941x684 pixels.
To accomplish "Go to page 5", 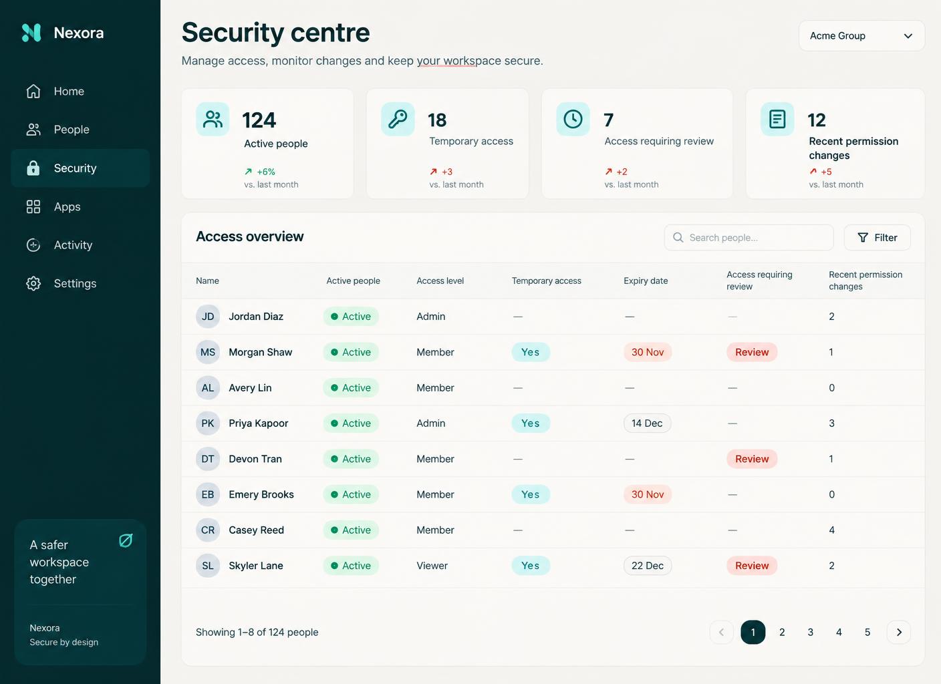I will pos(867,632).
